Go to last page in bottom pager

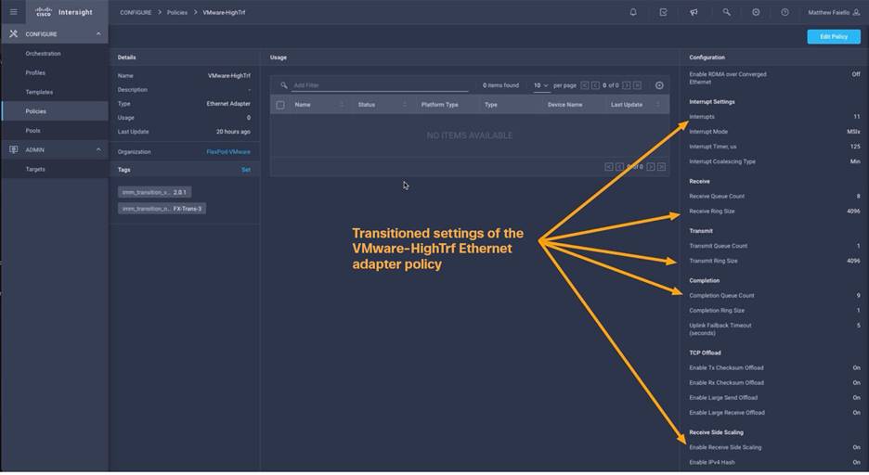click(662, 167)
